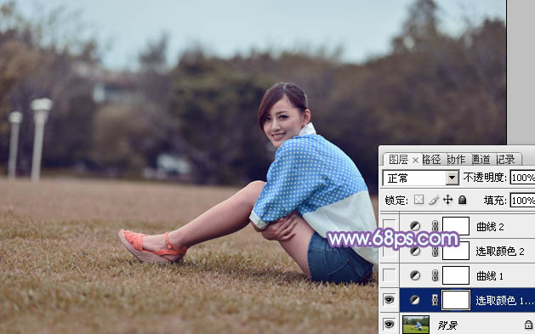Open the 动作 (Actions) tab
This screenshot has width=535, height=334.
pyautogui.click(x=456, y=159)
